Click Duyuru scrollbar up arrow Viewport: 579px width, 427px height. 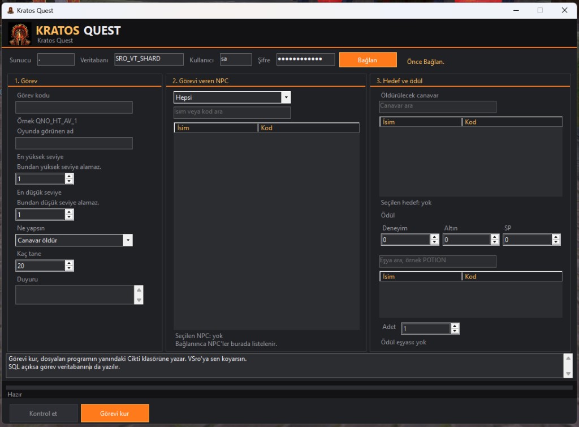tap(139, 290)
